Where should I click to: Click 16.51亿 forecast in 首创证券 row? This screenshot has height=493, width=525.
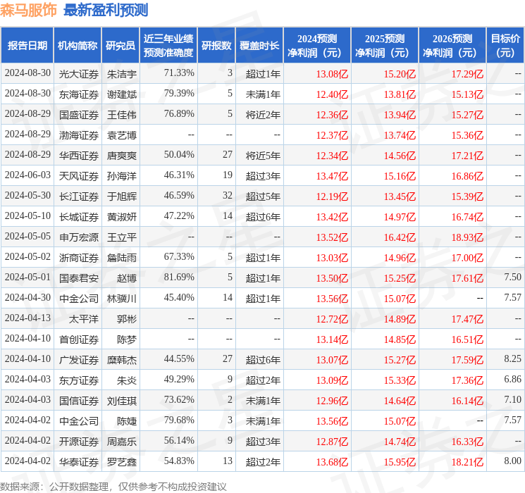[x=467, y=339]
